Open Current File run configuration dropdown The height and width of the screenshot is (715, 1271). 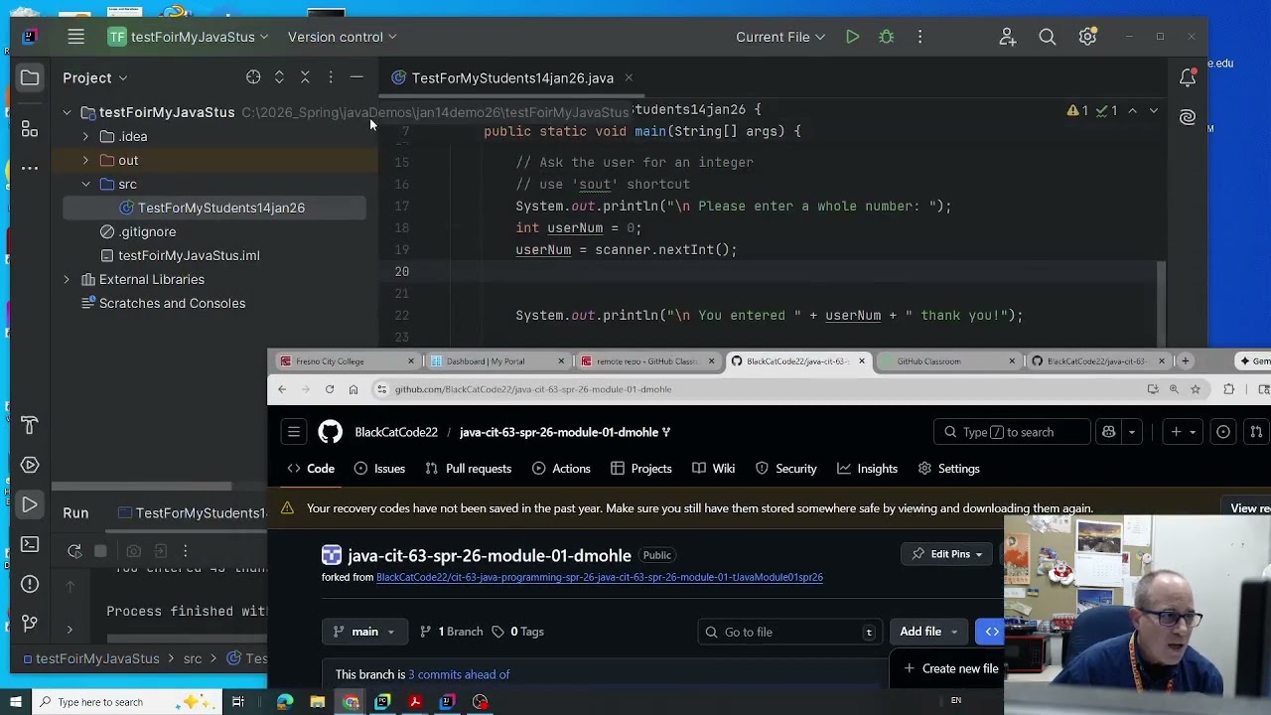click(780, 37)
